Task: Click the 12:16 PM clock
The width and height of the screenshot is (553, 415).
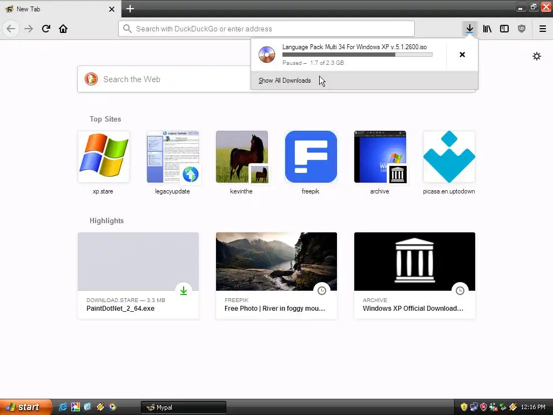Action: pos(533,407)
